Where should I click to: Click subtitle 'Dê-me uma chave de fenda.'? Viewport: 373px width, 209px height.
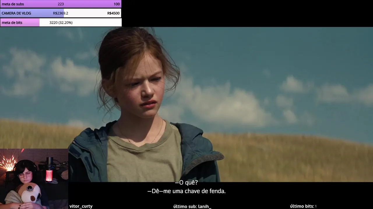coord(186,191)
